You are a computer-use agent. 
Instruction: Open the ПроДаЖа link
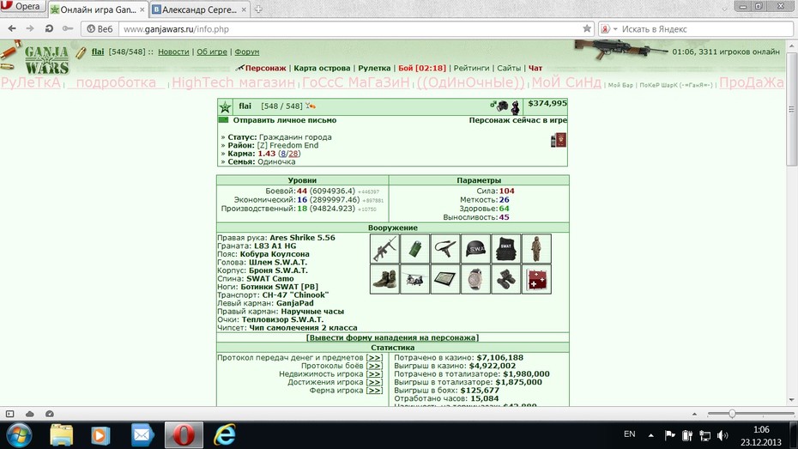click(x=752, y=82)
